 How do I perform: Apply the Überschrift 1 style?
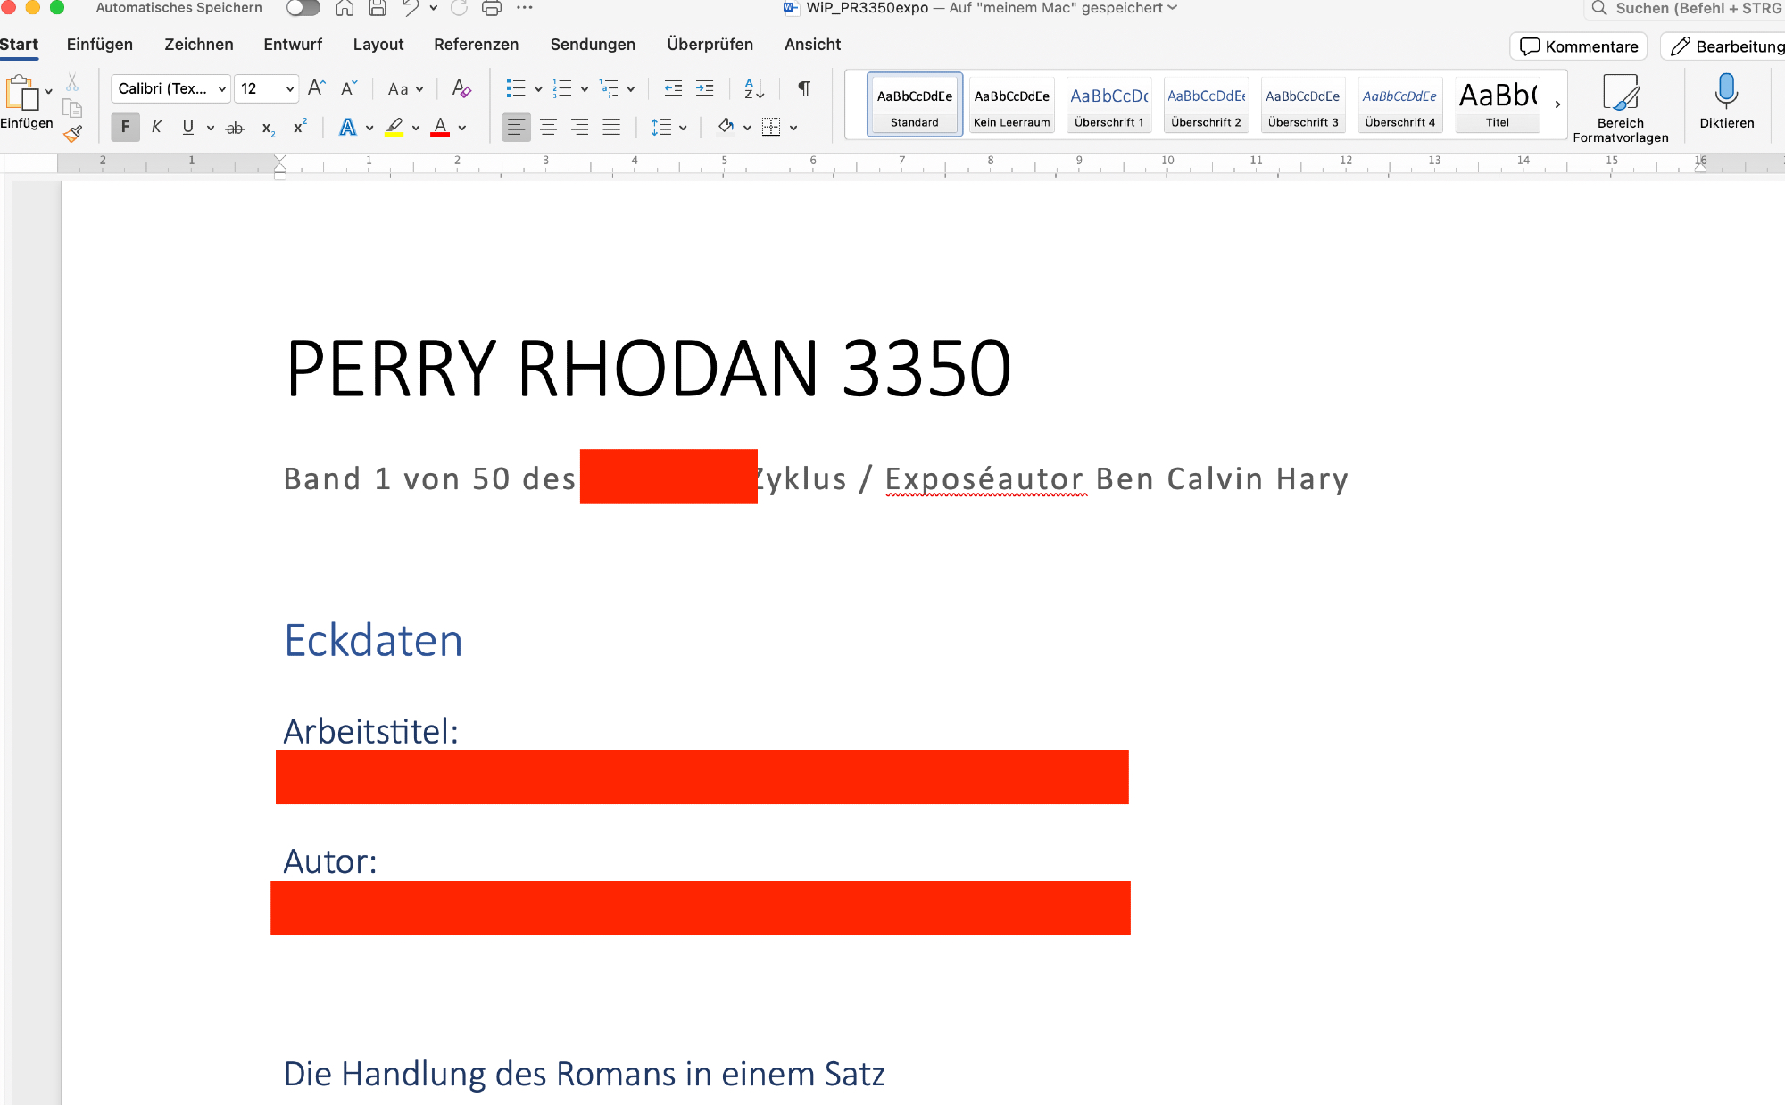(1108, 104)
